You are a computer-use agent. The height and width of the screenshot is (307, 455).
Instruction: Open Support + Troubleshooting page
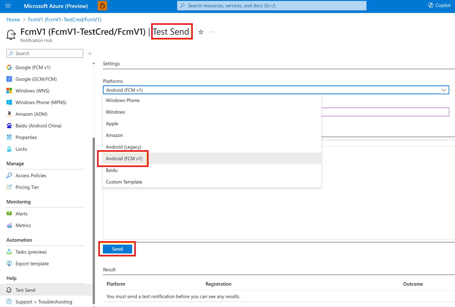click(x=44, y=302)
